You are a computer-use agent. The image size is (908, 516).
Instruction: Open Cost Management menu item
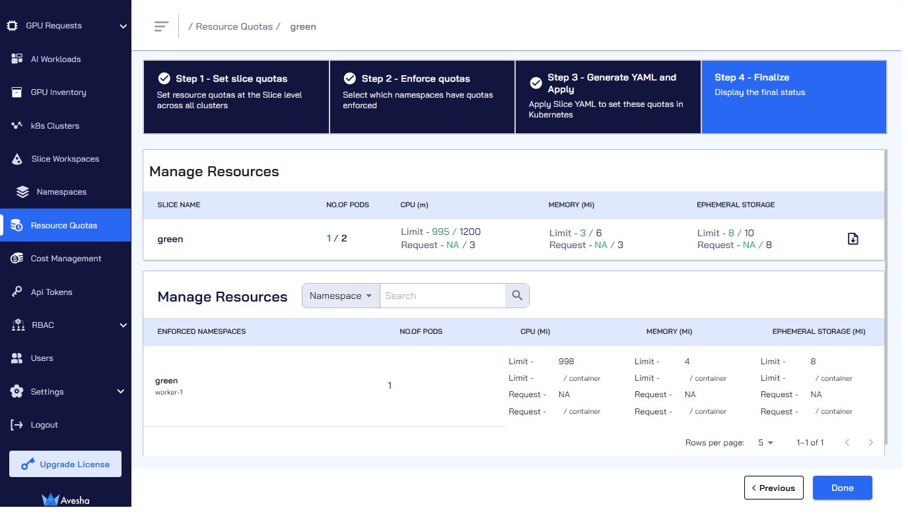point(65,259)
